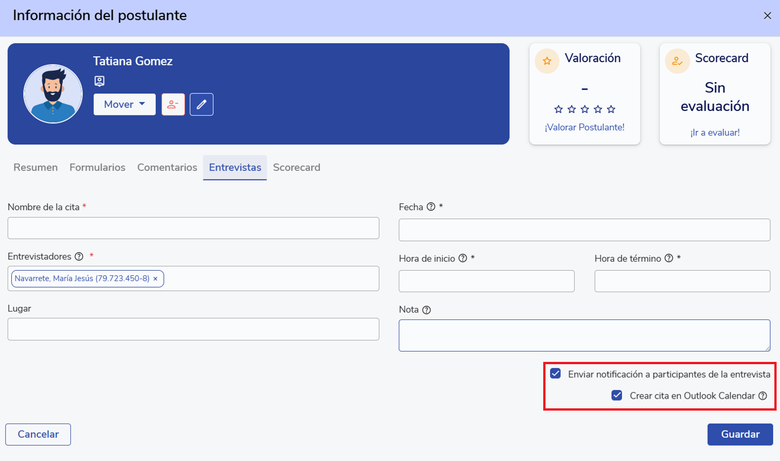
Task: Select the third star in Valoración
Action: pos(585,109)
